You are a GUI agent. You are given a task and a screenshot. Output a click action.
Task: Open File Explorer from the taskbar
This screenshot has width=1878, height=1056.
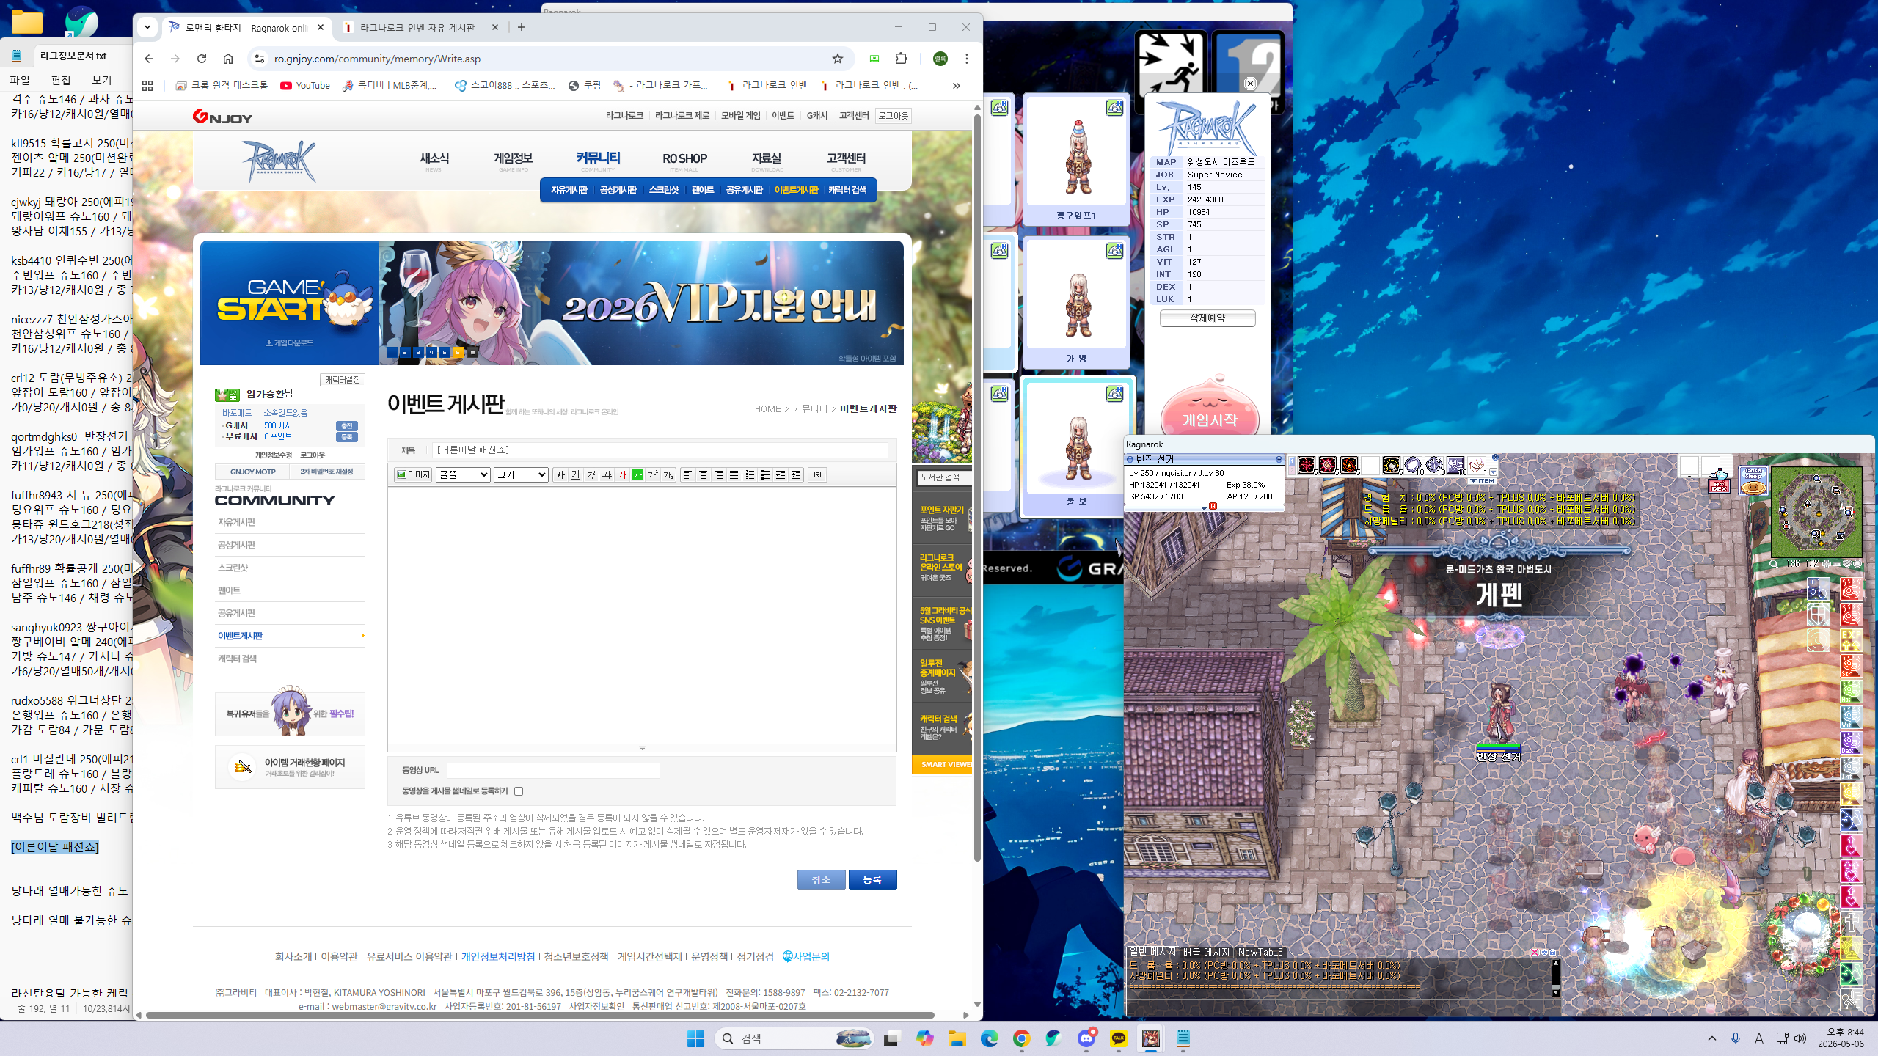pyautogui.click(x=957, y=1038)
